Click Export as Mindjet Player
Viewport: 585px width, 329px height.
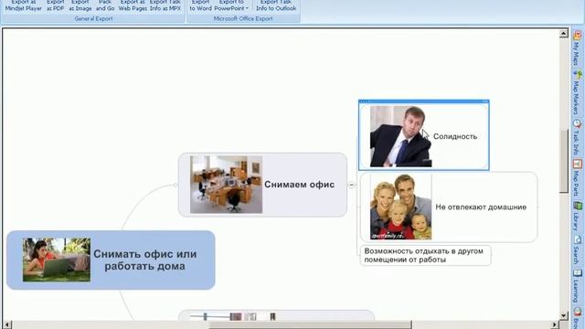pos(24,5)
